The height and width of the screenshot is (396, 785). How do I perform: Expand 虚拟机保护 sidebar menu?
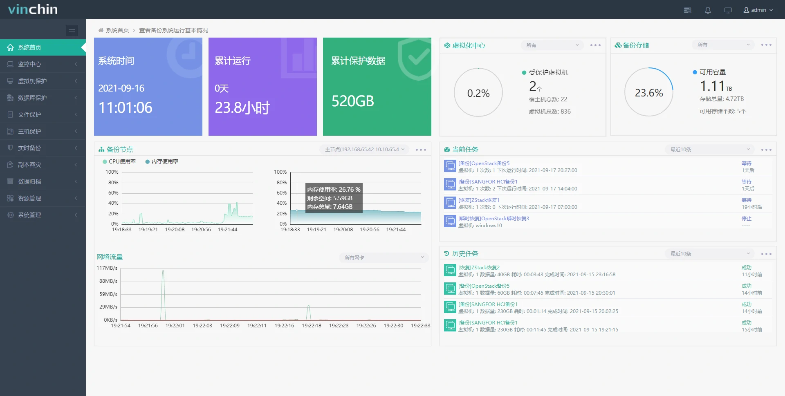pyautogui.click(x=43, y=81)
